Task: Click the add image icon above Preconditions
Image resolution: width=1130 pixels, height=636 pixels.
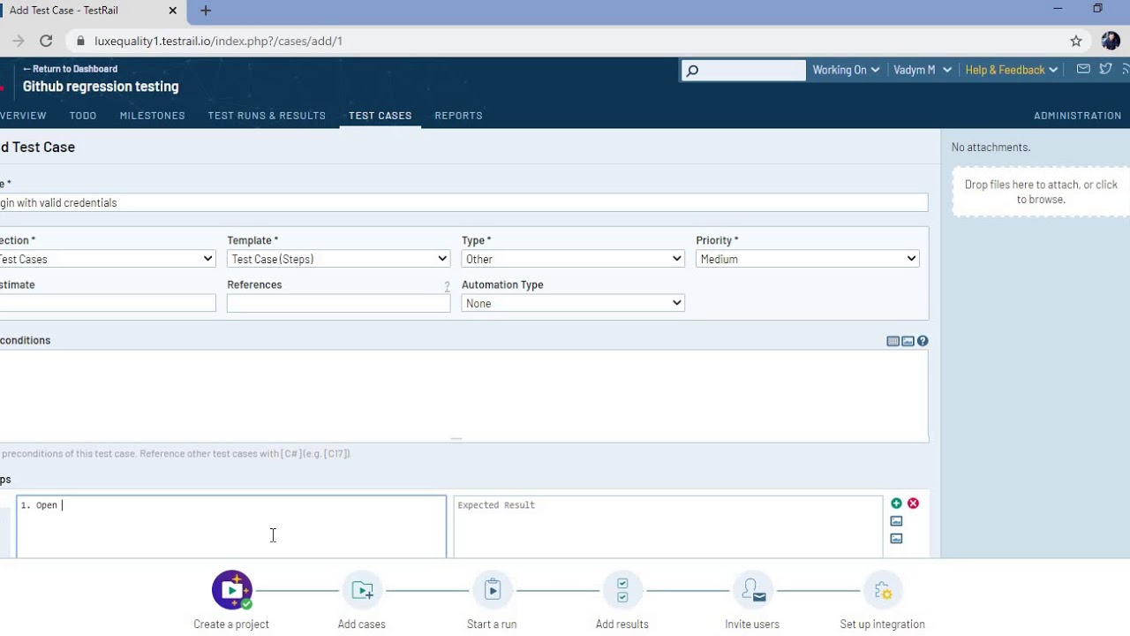Action: pyautogui.click(x=908, y=341)
